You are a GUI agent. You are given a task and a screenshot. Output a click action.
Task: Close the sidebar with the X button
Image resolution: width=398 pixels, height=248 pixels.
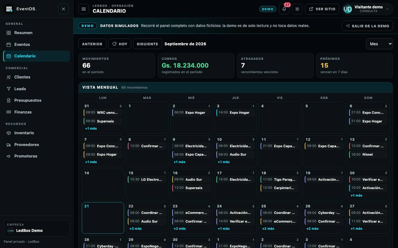63,9
